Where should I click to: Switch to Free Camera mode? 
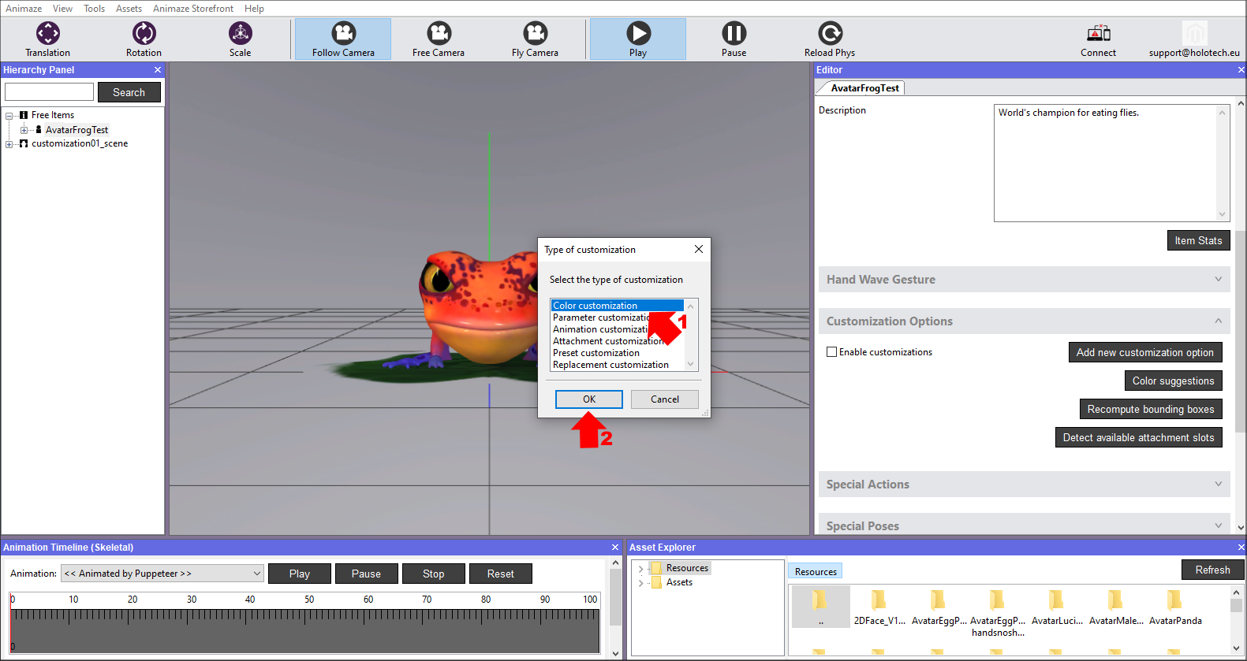(x=439, y=34)
